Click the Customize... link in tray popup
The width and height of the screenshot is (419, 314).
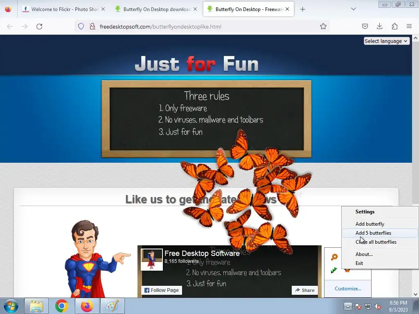coord(348,289)
